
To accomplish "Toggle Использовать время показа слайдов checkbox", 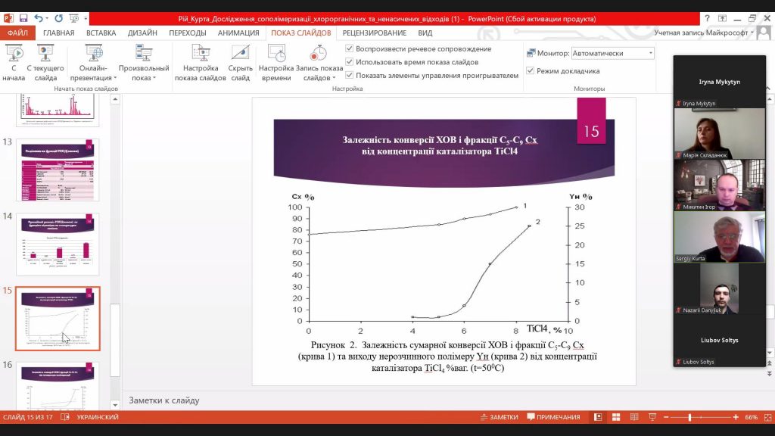I will pyautogui.click(x=350, y=62).
